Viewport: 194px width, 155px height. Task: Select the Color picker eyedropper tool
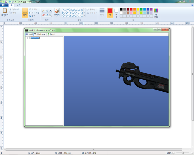[x=47, y=15]
